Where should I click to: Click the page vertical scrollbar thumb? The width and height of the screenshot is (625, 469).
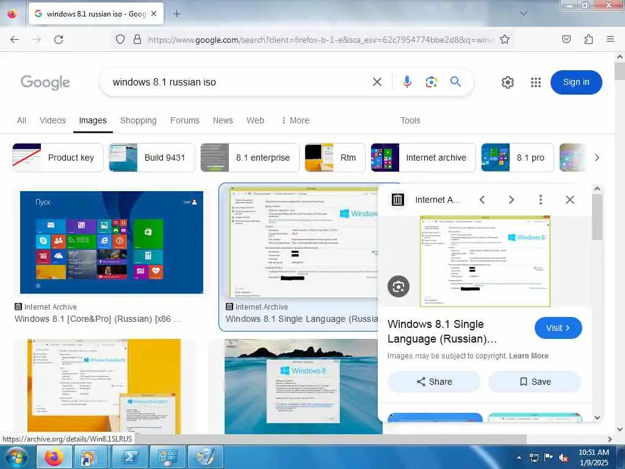(x=620, y=71)
